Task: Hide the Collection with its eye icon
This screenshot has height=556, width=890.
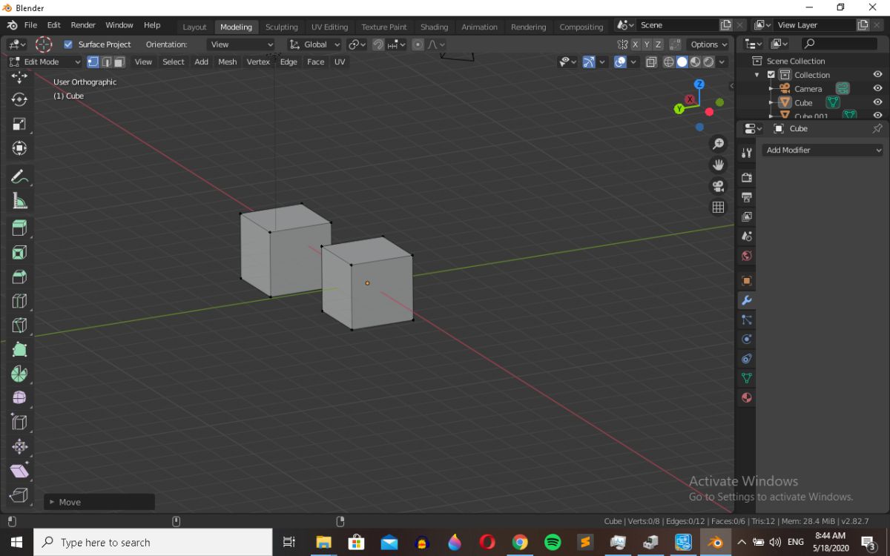Action: click(x=877, y=75)
